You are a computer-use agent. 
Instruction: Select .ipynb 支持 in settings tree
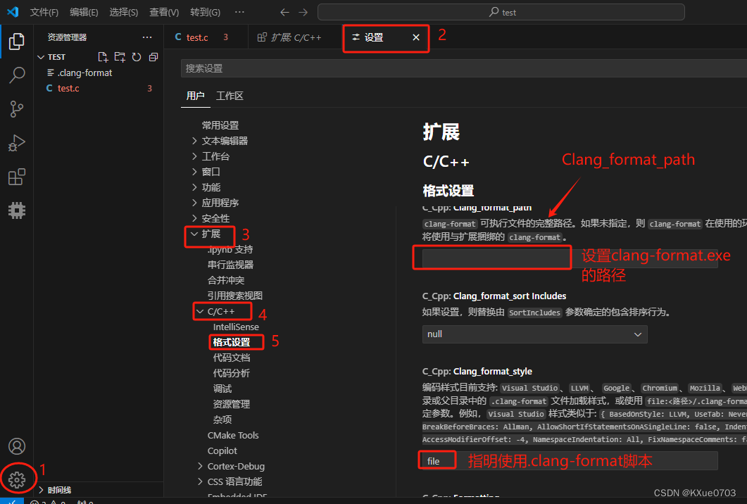pyautogui.click(x=230, y=250)
